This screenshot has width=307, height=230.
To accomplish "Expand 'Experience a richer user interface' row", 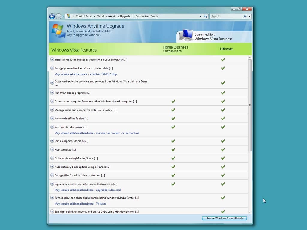I will 52,184.
